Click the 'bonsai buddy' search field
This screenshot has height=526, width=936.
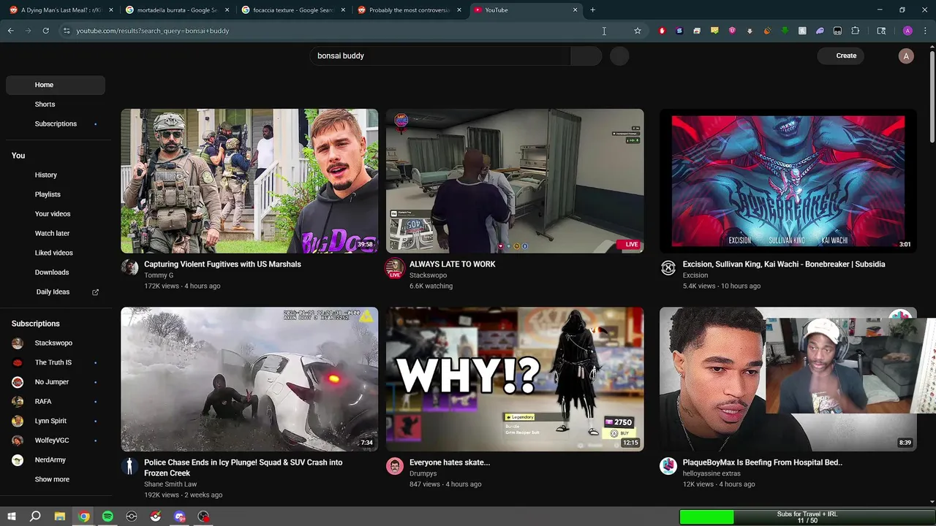pyautogui.click(x=439, y=56)
